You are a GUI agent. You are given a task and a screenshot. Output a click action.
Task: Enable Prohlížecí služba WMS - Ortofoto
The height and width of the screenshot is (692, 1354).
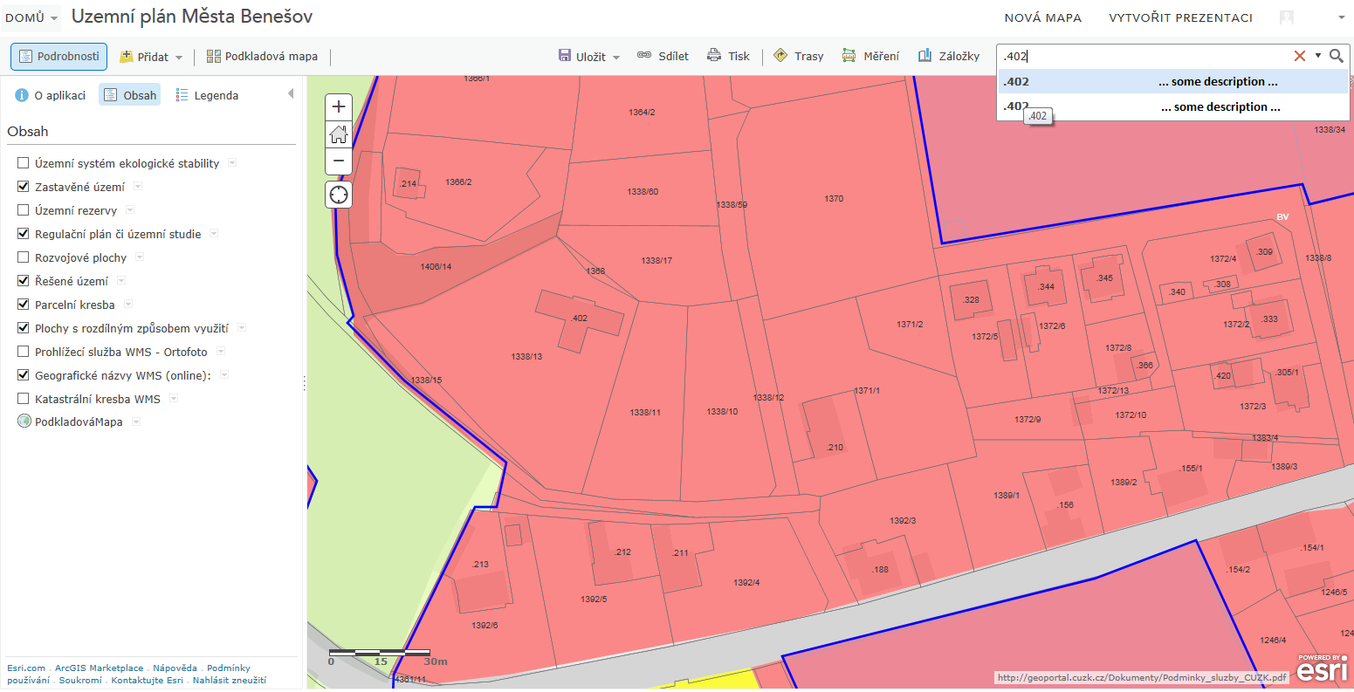coord(24,352)
